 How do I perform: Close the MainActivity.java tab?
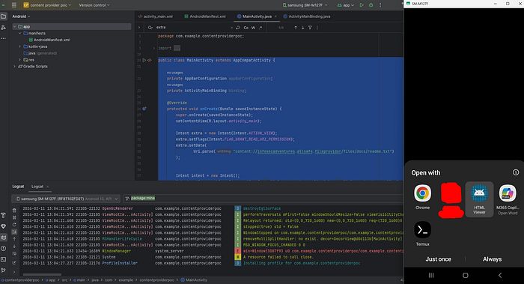[x=275, y=16]
